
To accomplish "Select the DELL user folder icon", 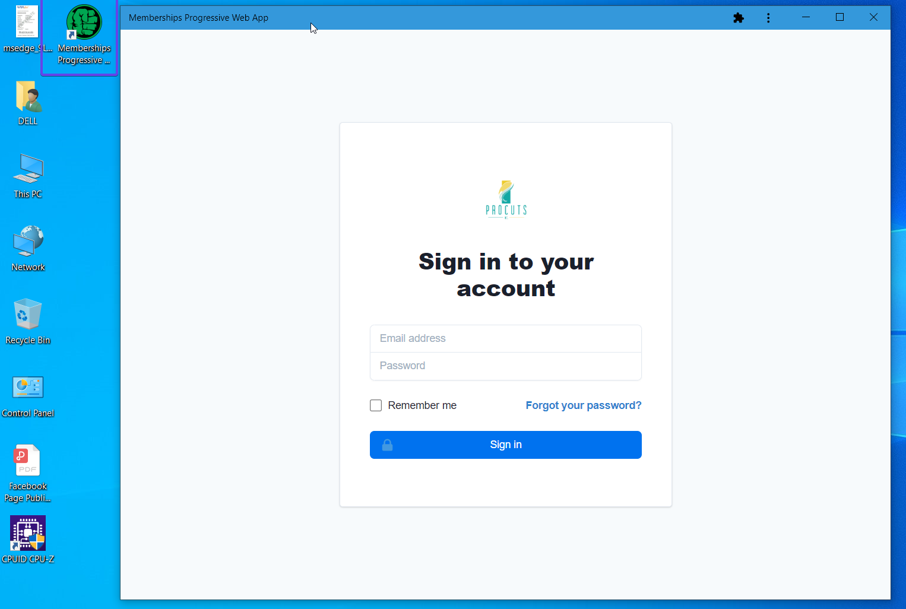I will pos(28,103).
